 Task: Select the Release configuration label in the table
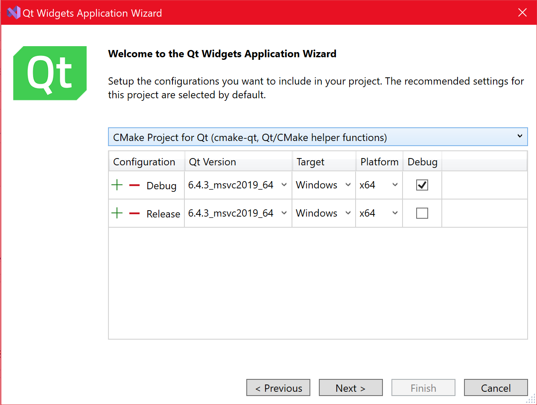(x=163, y=213)
